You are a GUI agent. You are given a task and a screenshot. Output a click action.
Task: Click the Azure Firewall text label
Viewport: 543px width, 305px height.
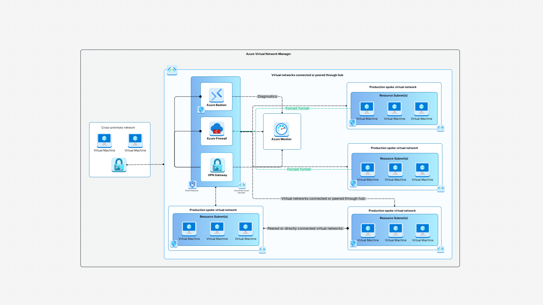(x=217, y=138)
